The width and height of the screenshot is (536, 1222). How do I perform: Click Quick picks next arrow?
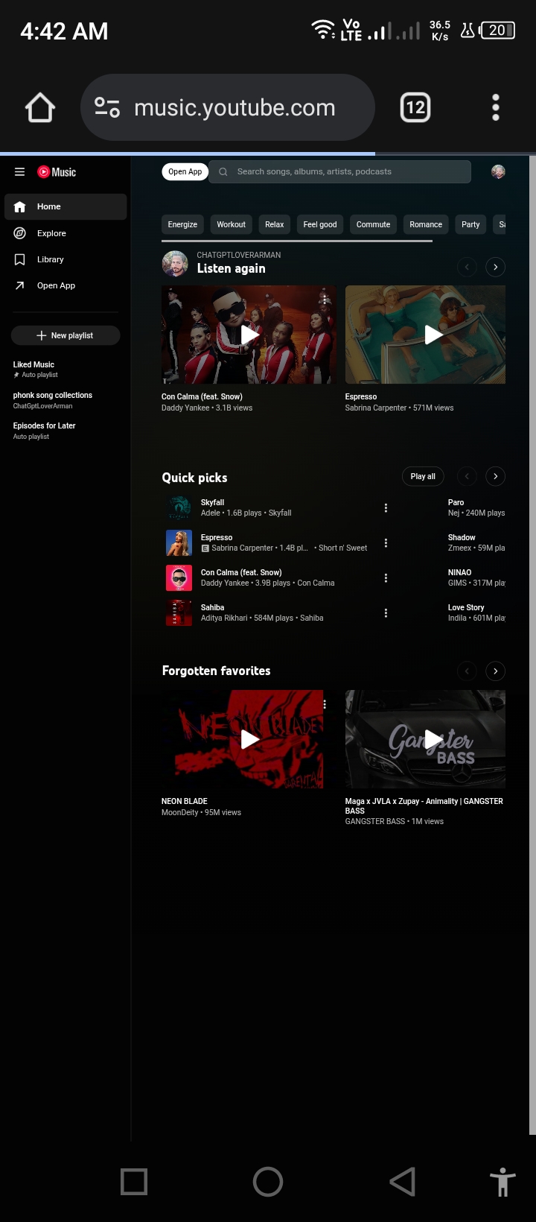coord(496,476)
